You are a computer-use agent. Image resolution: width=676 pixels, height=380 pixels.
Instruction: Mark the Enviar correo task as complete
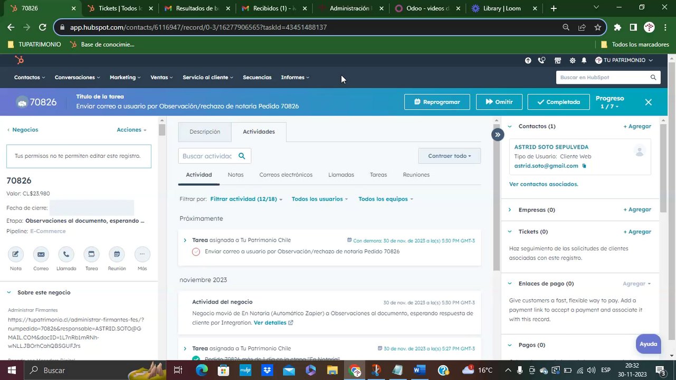click(x=196, y=252)
